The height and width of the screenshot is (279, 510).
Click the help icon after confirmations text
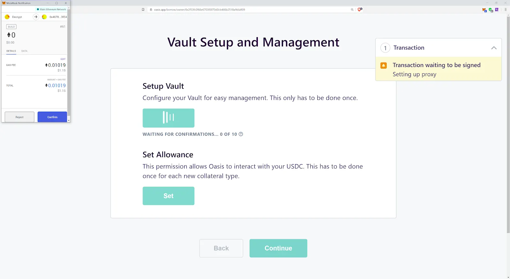coord(241,134)
